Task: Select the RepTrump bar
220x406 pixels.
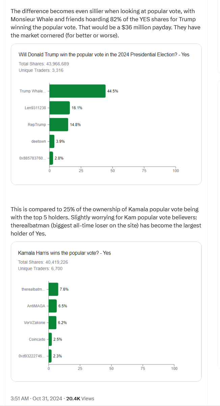Action: [59, 125]
